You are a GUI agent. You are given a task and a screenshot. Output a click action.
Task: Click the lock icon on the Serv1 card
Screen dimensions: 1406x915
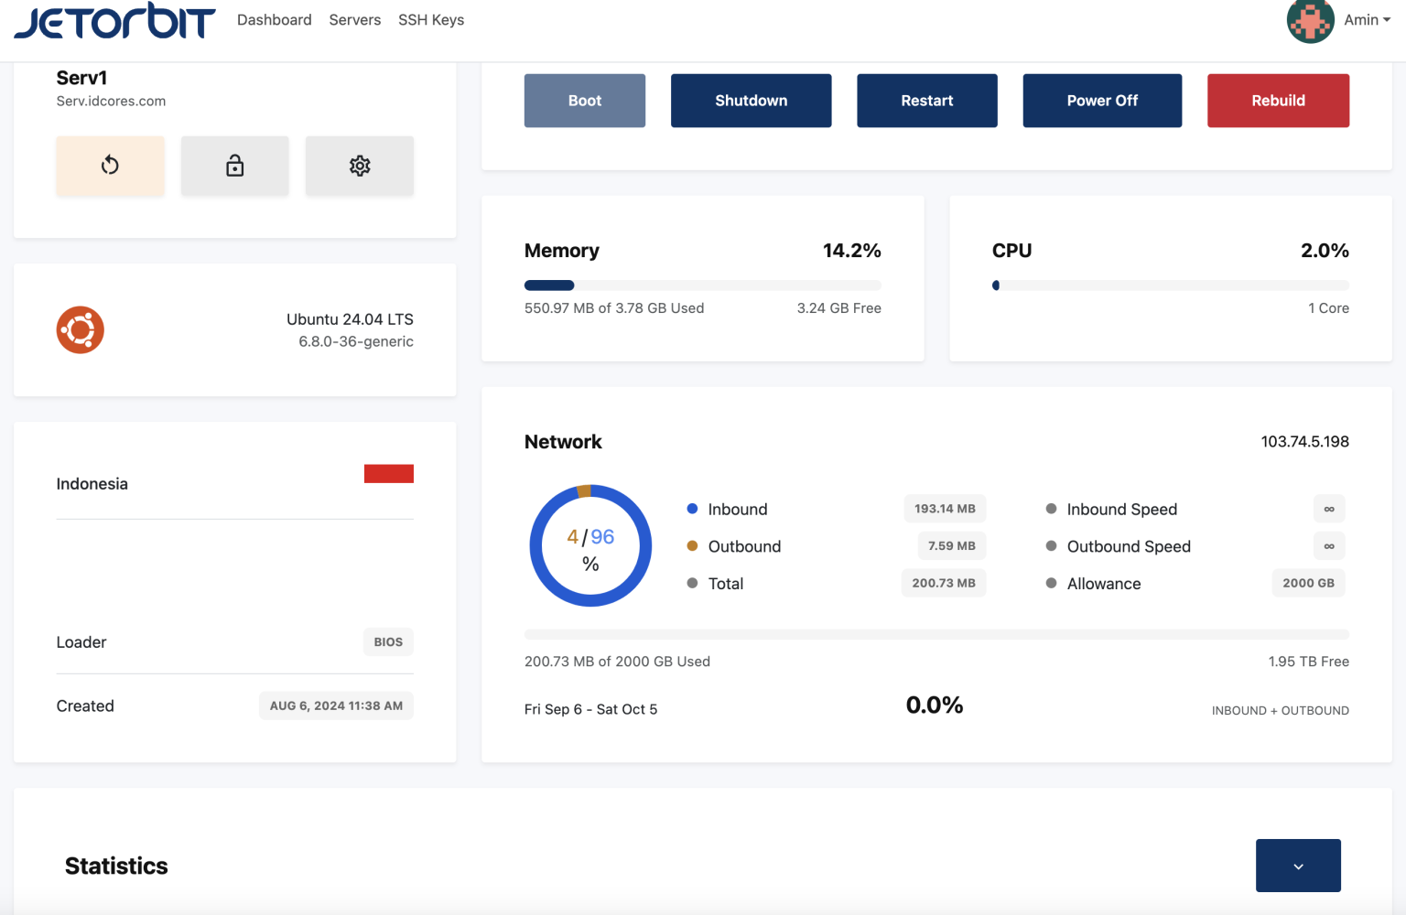coord(234,166)
